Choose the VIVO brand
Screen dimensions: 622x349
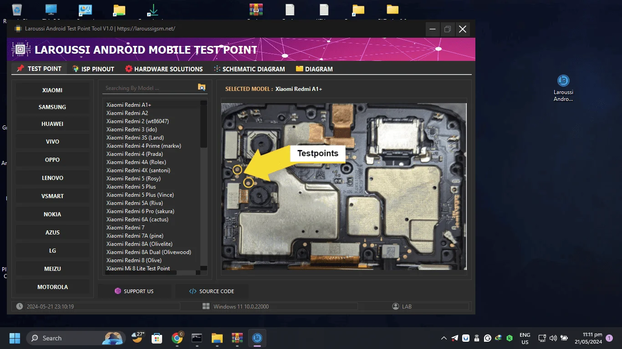tap(52, 141)
